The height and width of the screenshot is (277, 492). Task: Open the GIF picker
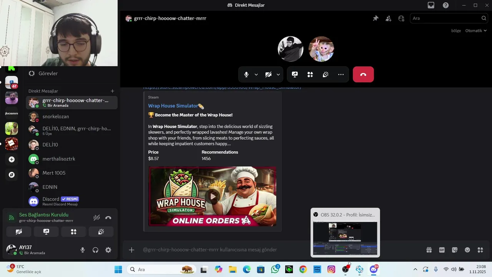pyautogui.click(x=442, y=250)
